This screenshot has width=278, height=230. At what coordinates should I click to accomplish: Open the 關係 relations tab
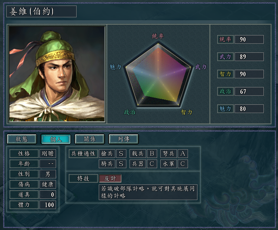[x=89, y=139]
